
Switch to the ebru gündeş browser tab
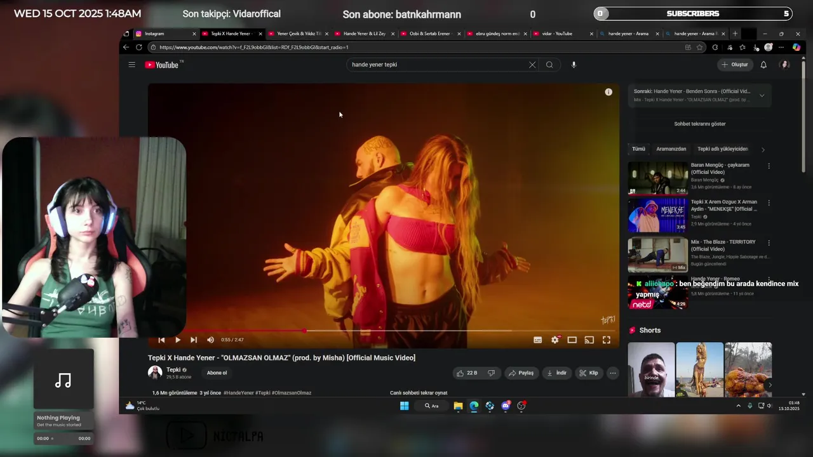pyautogui.click(x=495, y=34)
